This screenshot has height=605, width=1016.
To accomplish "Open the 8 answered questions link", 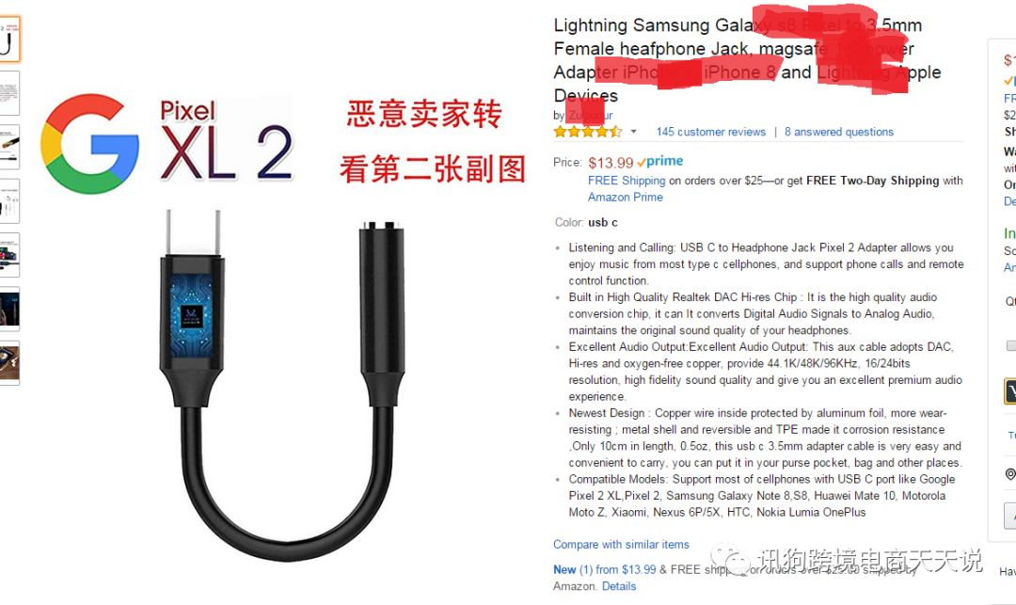I will (839, 132).
